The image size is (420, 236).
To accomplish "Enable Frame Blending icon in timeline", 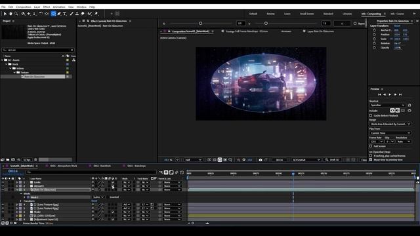I will [171, 172].
